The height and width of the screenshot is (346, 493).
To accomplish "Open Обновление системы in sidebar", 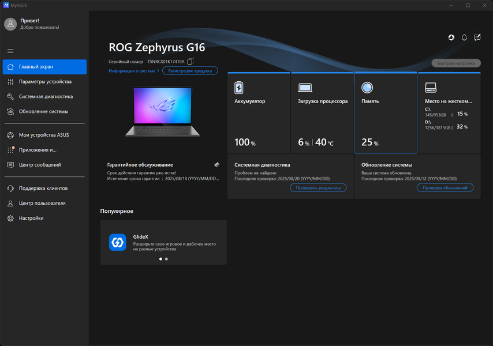I will pos(44,111).
